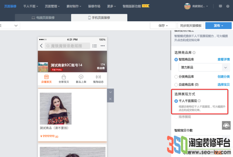Expand the 更多 menu

pos(111,6)
